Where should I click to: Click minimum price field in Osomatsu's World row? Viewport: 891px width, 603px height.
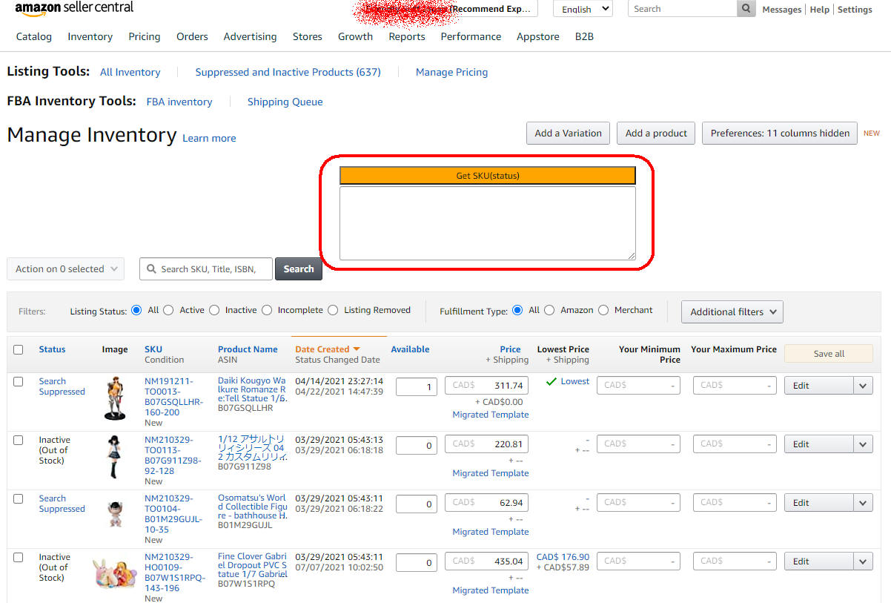(x=638, y=502)
